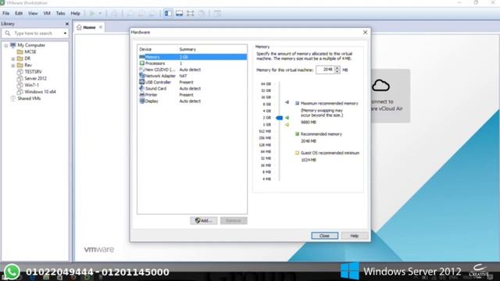This screenshot has width=500, height=281.
Task: Click the 8 GB slider scale label
Action: click(266, 105)
